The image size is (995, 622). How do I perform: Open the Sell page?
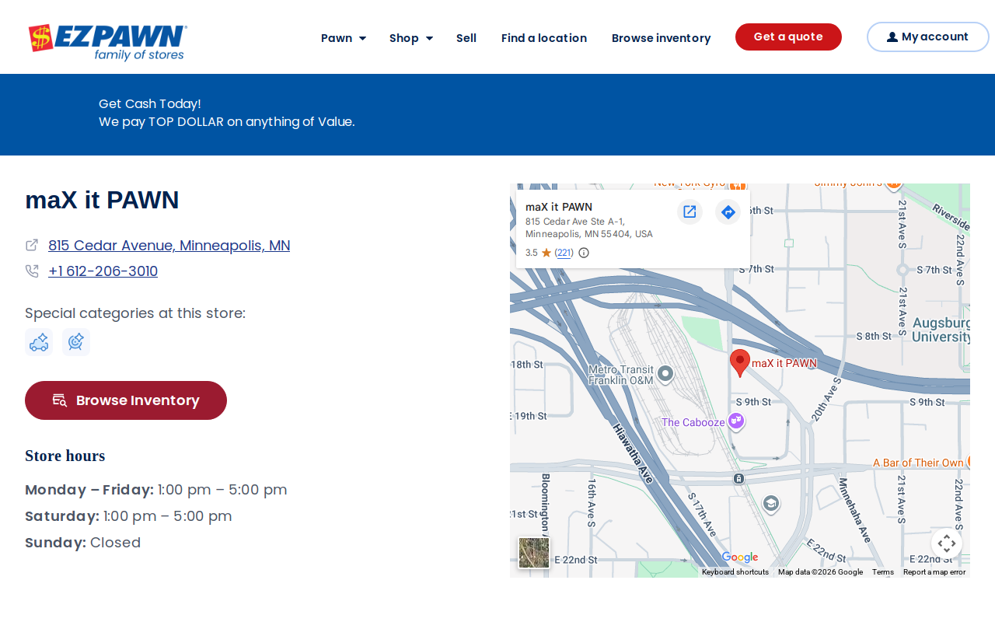(x=466, y=38)
